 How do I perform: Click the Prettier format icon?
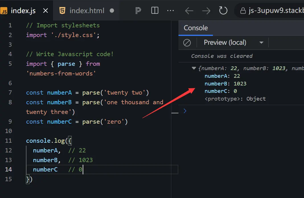click(138, 11)
